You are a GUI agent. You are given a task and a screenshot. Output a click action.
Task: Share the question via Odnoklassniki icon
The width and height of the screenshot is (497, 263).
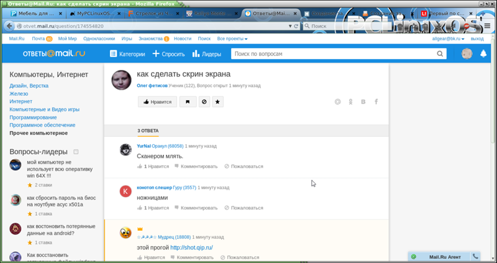click(x=351, y=101)
